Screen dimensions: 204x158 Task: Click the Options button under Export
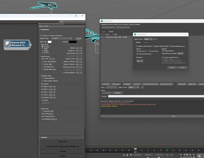[117, 93]
